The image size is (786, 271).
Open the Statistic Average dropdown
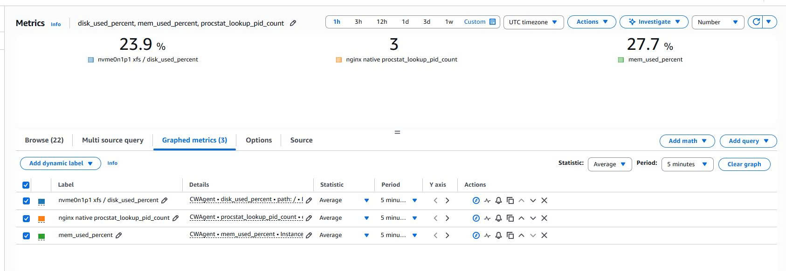[610, 164]
